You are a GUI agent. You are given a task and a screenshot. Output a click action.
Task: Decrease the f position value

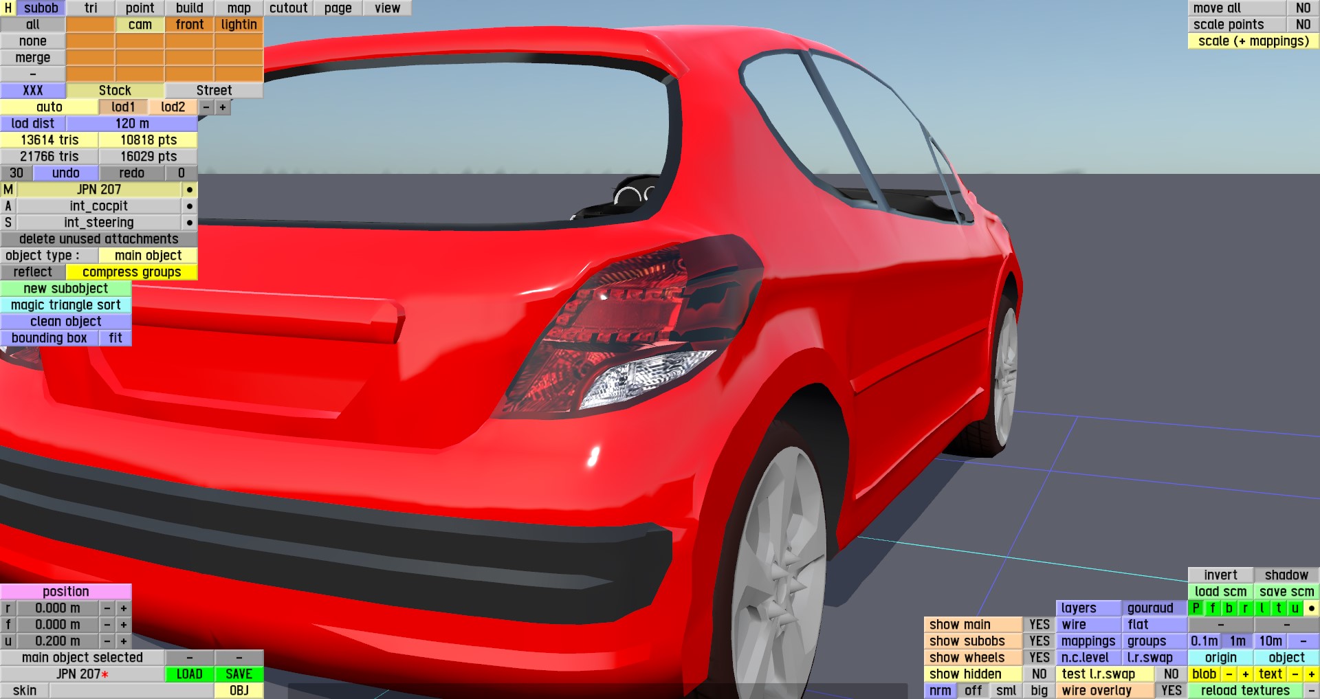(x=107, y=625)
